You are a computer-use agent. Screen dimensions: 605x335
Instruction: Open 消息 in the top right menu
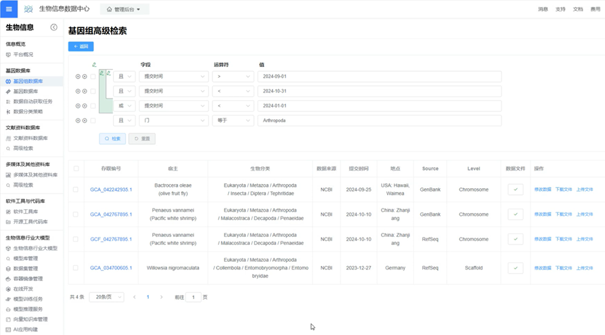click(543, 9)
